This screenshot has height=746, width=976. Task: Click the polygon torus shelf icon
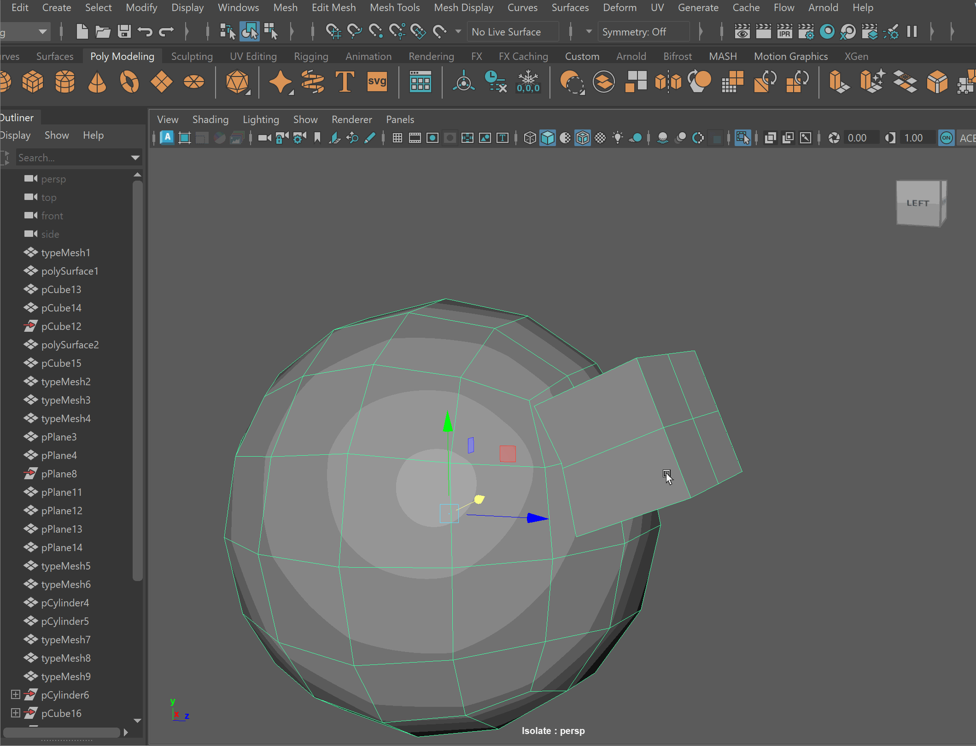[x=129, y=82]
